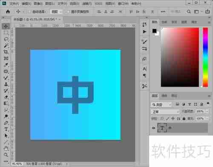Select the Horizontal Type tool

point(6,129)
